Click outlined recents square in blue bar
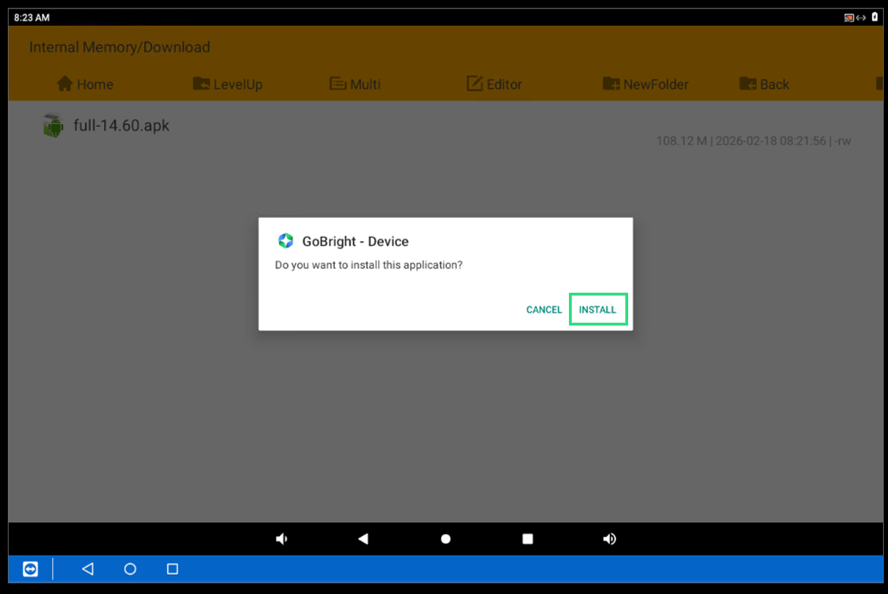The height and width of the screenshot is (594, 888). coord(172,569)
